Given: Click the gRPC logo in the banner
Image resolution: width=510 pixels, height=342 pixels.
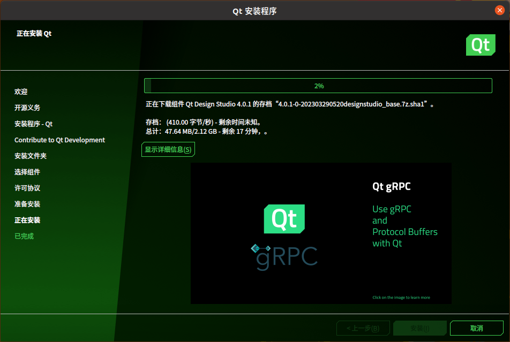Looking at the screenshot, I should 284,257.
